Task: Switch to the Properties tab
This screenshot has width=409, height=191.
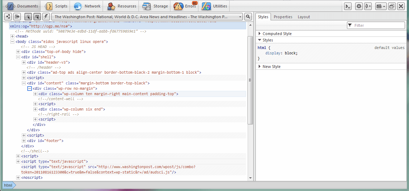Action: click(283, 17)
